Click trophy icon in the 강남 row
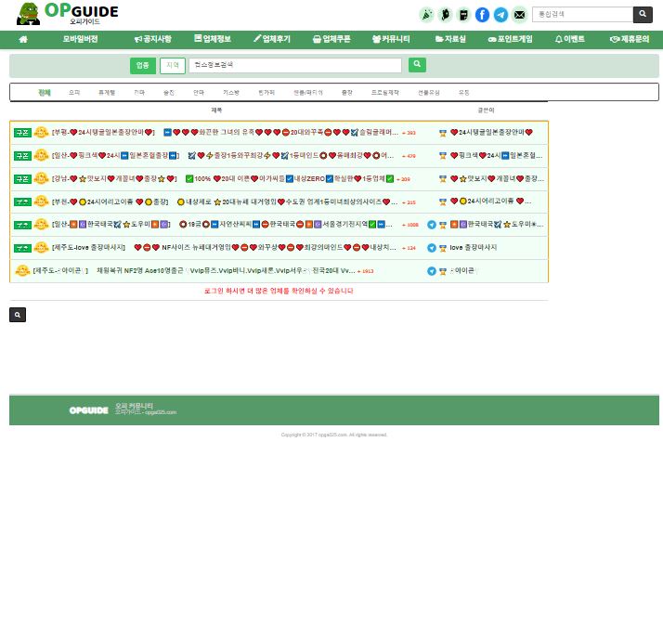Screen dimensions: 663x637 [443, 179]
